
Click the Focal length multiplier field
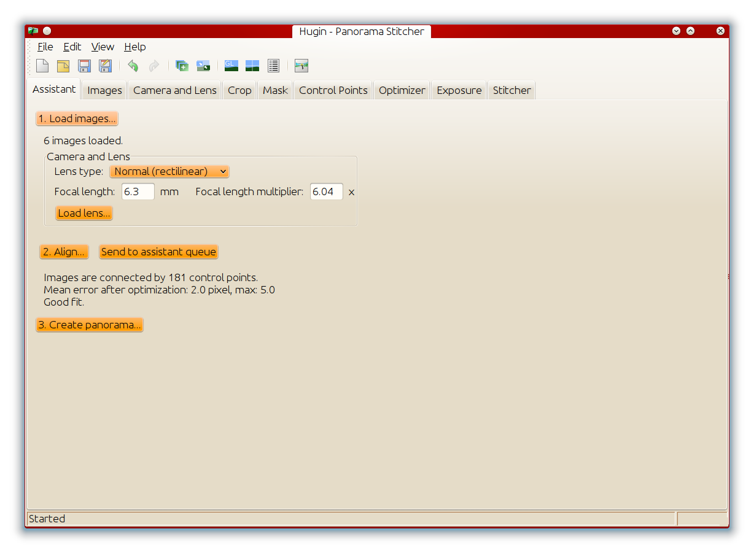tap(327, 191)
